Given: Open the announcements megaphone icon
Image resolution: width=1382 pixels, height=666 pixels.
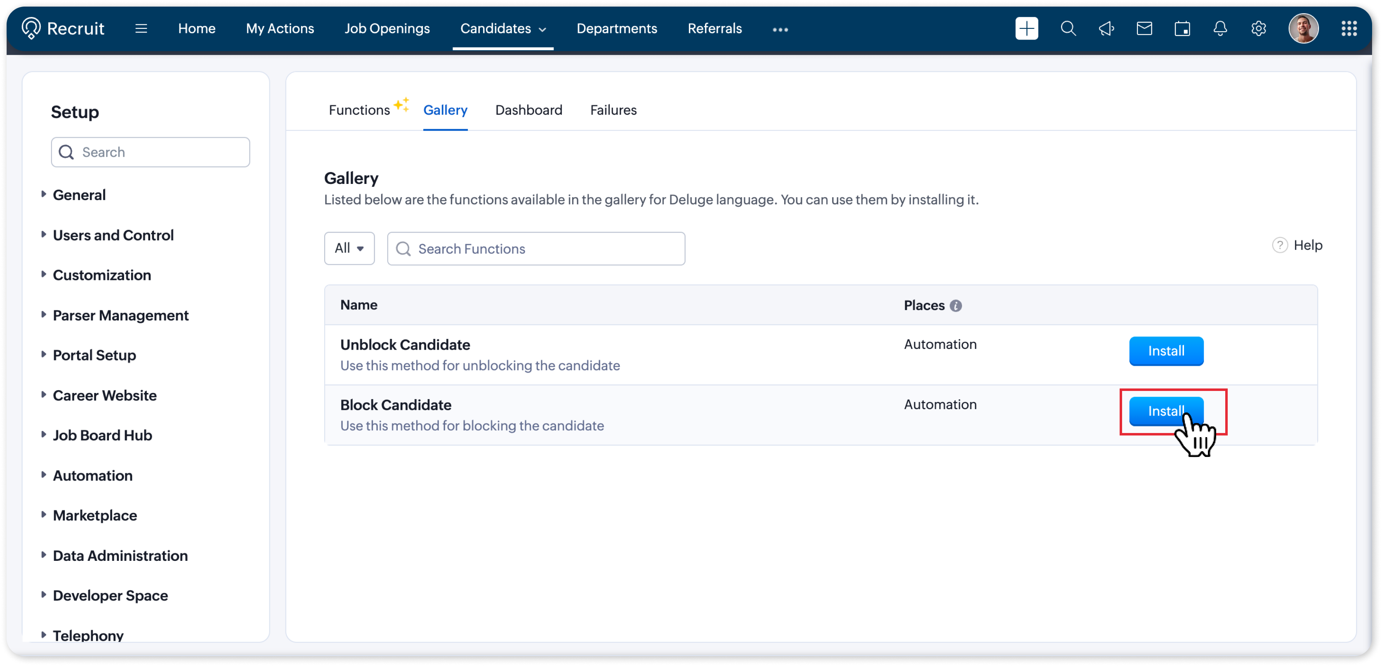Looking at the screenshot, I should (1106, 28).
